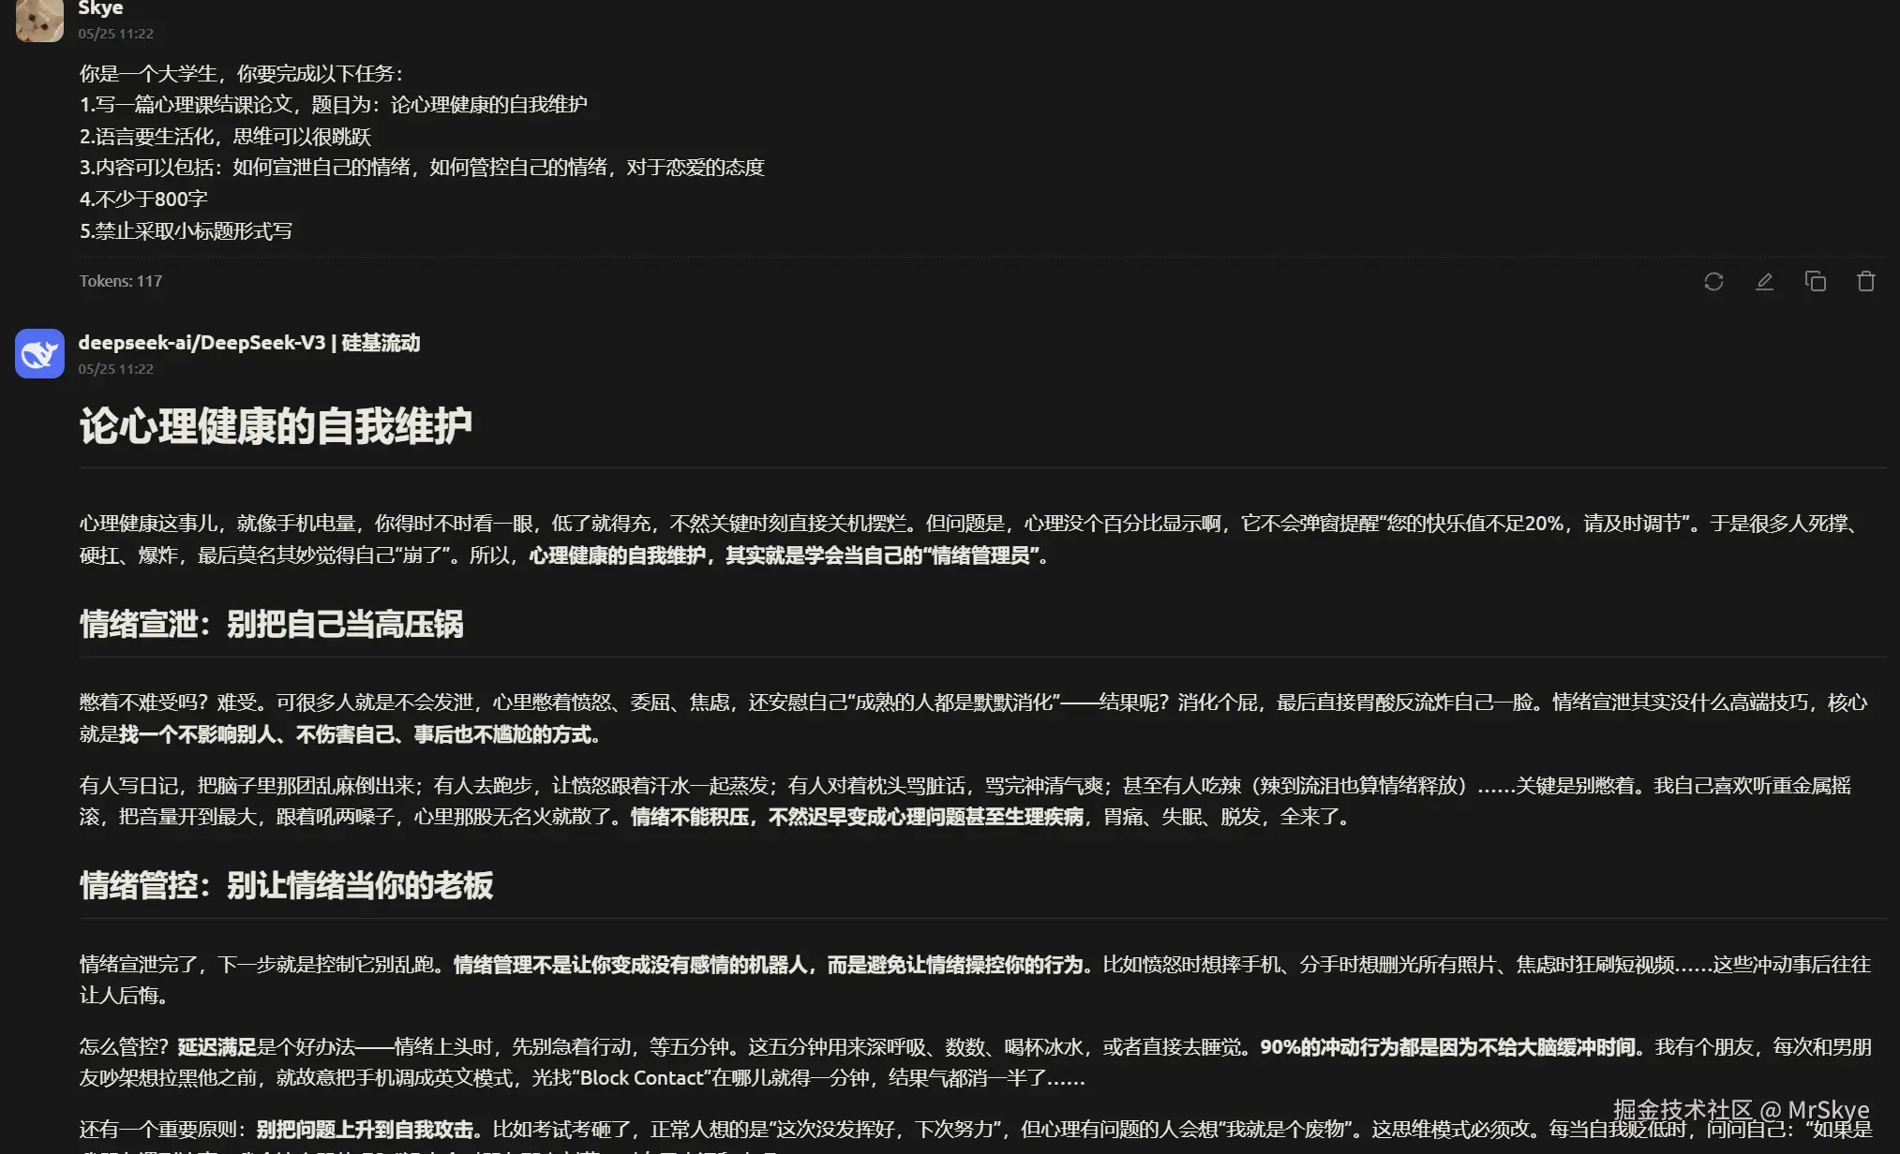Click the prompt line 4.不少于800字
This screenshot has height=1154, width=1900.
[143, 199]
